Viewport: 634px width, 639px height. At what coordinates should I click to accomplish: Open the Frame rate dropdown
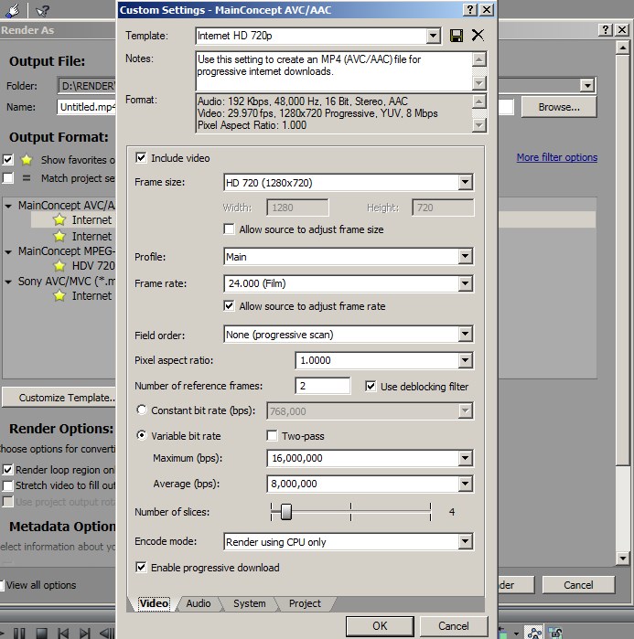[465, 283]
